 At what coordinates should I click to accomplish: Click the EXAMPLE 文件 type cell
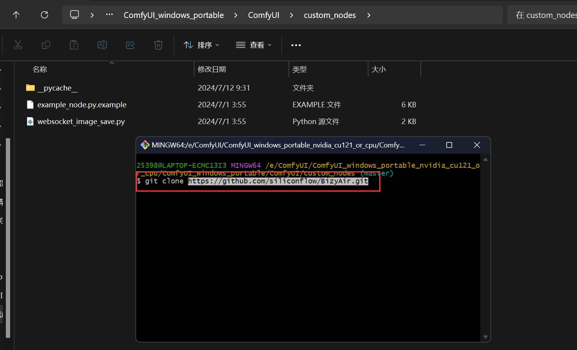[x=317, y=105]
